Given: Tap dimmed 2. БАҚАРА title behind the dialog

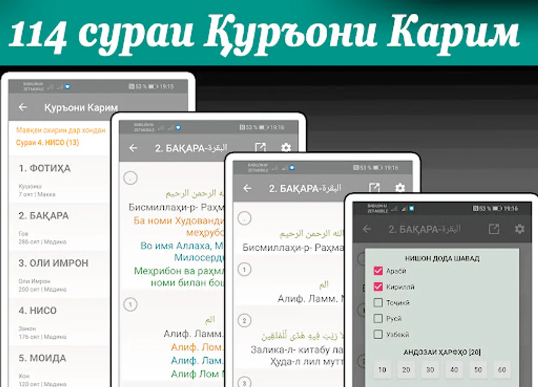Looking at the screenshot, I should pos(425,229).
